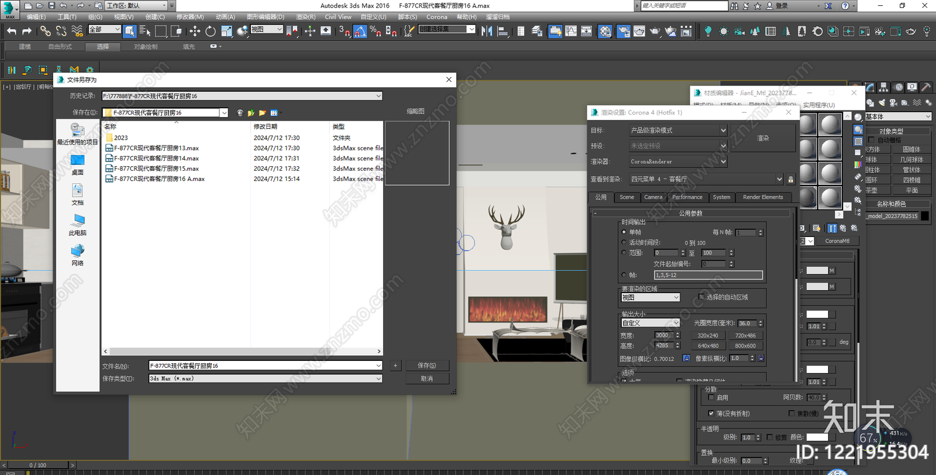
Task: Click Sample Type sphere icon in Material Editor
Action: (858, 117)
